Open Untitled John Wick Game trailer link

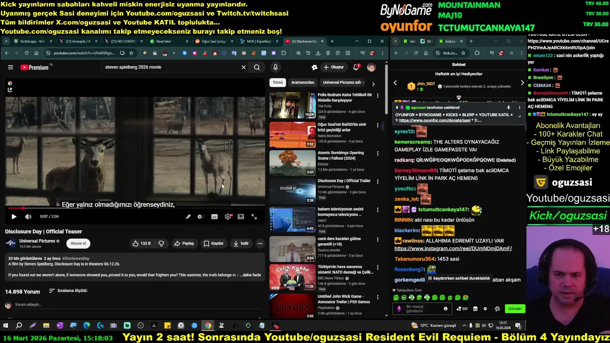(344, 299)
